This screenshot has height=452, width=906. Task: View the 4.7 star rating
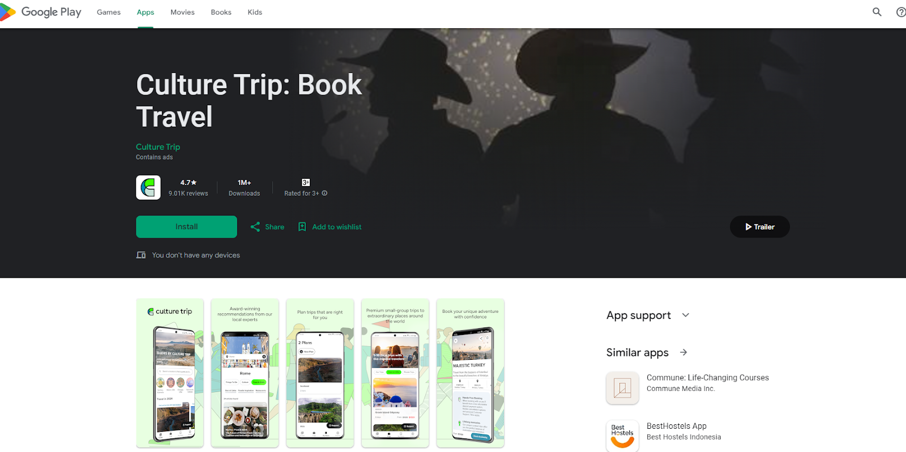tap(189, 183)
